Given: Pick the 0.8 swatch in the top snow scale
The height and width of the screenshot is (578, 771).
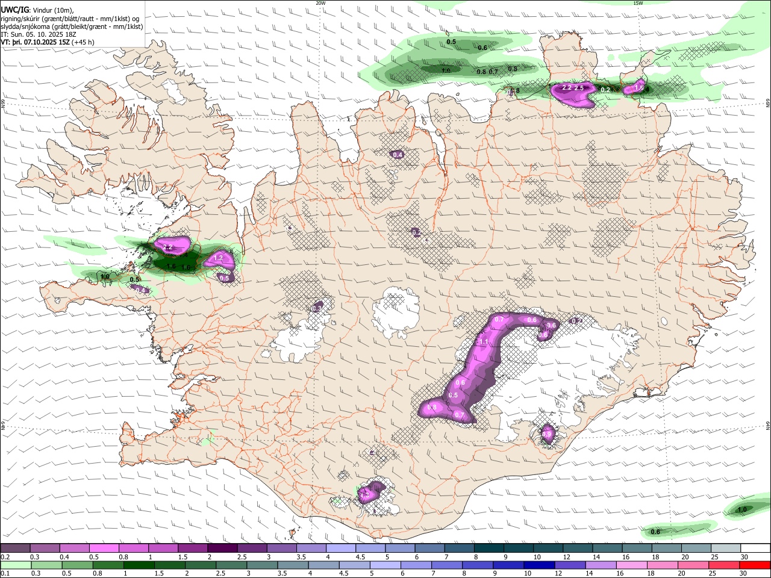Looking at the screenshot, I should pyautogui.click(x=134, y=548).
